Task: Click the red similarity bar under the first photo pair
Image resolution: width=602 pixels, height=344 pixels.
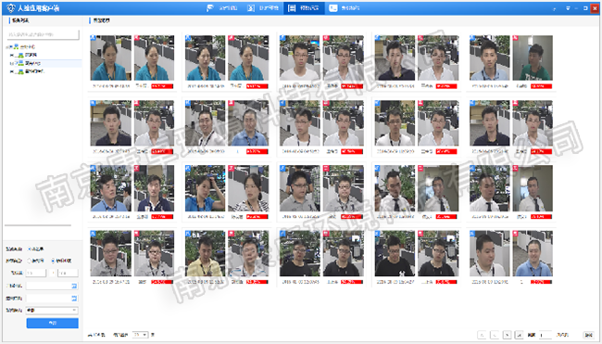Action: coord(162,86)
